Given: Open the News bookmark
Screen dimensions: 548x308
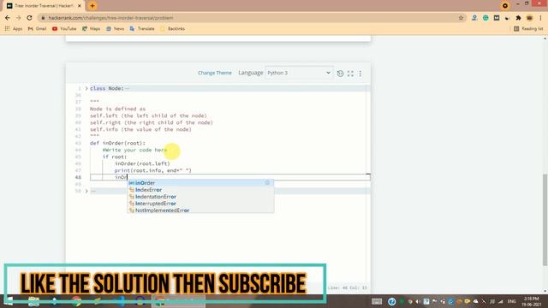Looking at the screenshot, I should click(x=115, y=28).
